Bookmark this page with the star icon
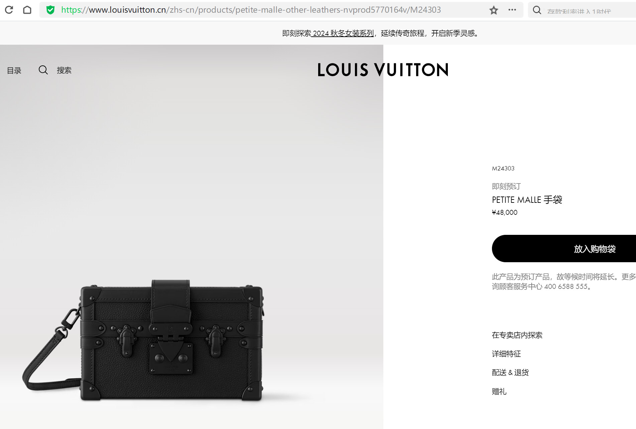636x429 pixels. (494, 10)
